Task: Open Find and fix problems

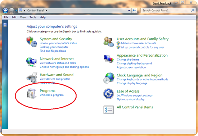Action: (53, 51)
